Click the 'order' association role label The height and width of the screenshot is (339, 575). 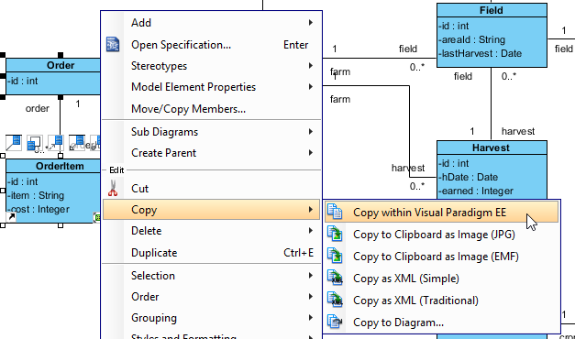coord(38,108)
